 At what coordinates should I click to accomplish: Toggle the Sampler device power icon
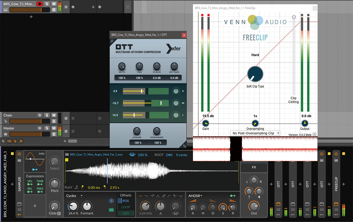[19, 154]
